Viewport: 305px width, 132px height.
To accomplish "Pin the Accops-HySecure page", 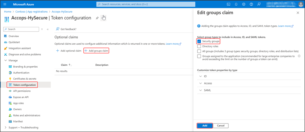I will click(x=97, y=18).
